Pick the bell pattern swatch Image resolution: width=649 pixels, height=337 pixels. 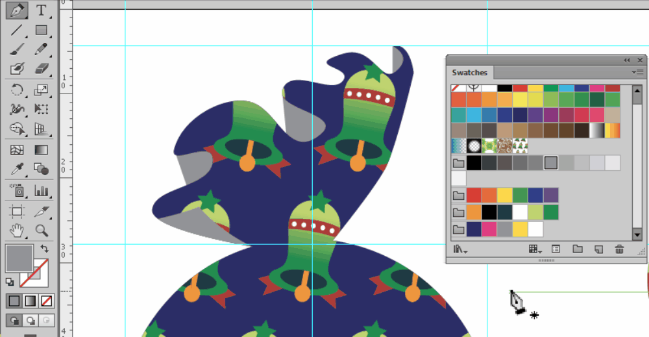click(x=520, y=146)
